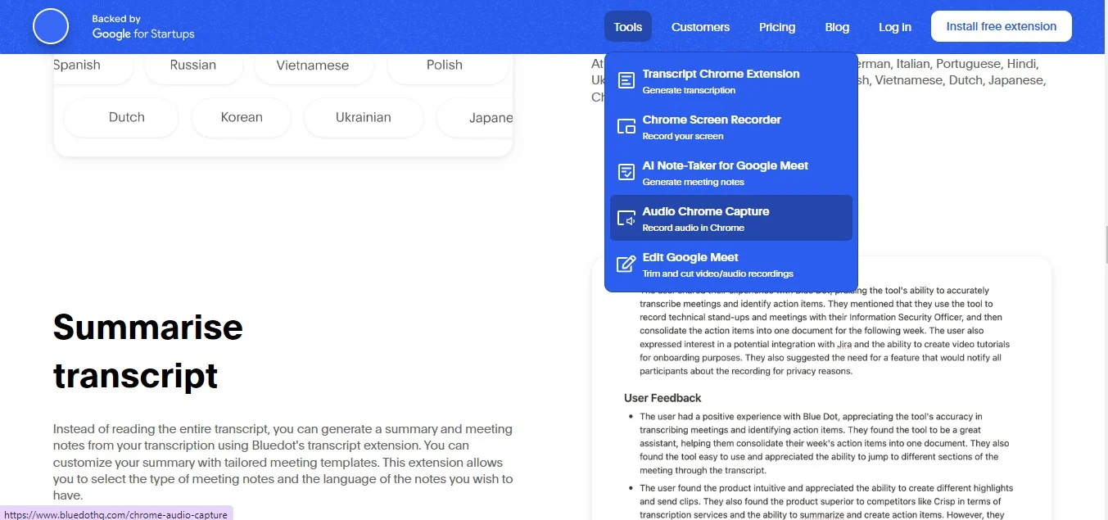Click 'Generate meeting notes' subtitle text

tap(694, 182)
